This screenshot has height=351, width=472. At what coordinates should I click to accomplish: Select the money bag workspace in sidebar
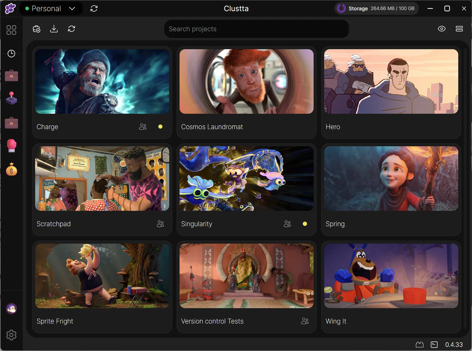pyautogui.click(x=11, y=170)
